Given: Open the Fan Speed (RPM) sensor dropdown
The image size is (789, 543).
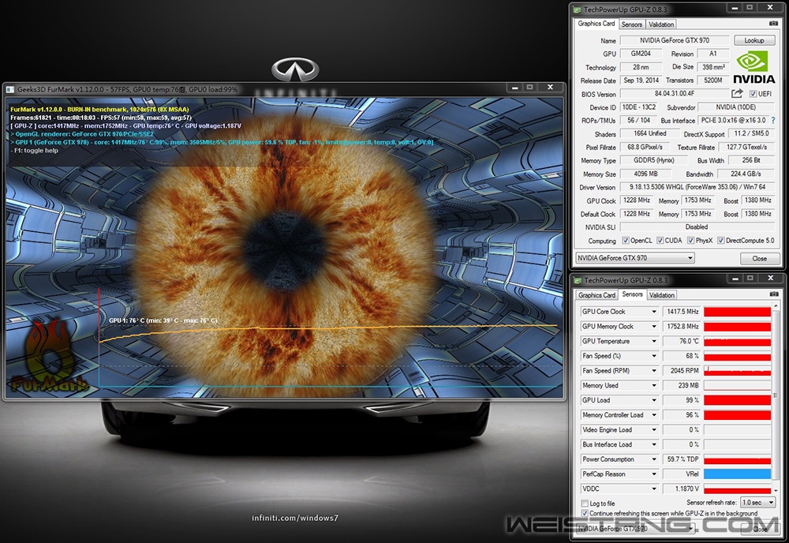Looking at the screenshot, I should [654, 371].
